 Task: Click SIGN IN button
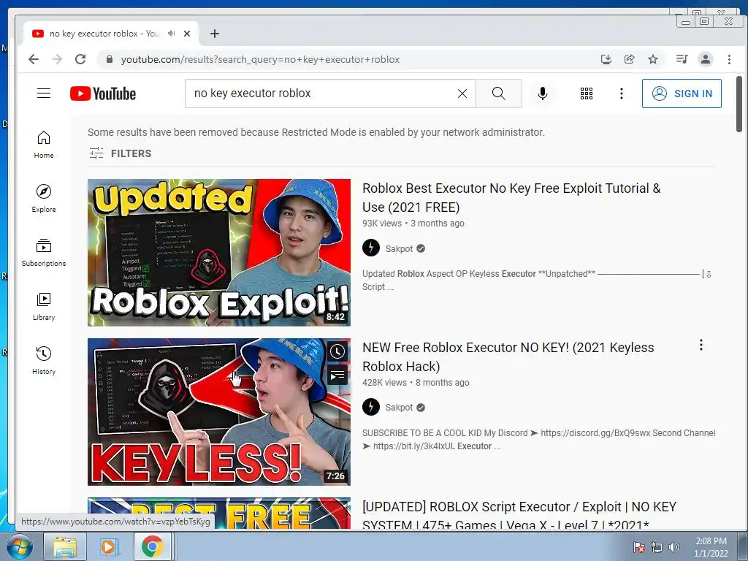[682, 93]
